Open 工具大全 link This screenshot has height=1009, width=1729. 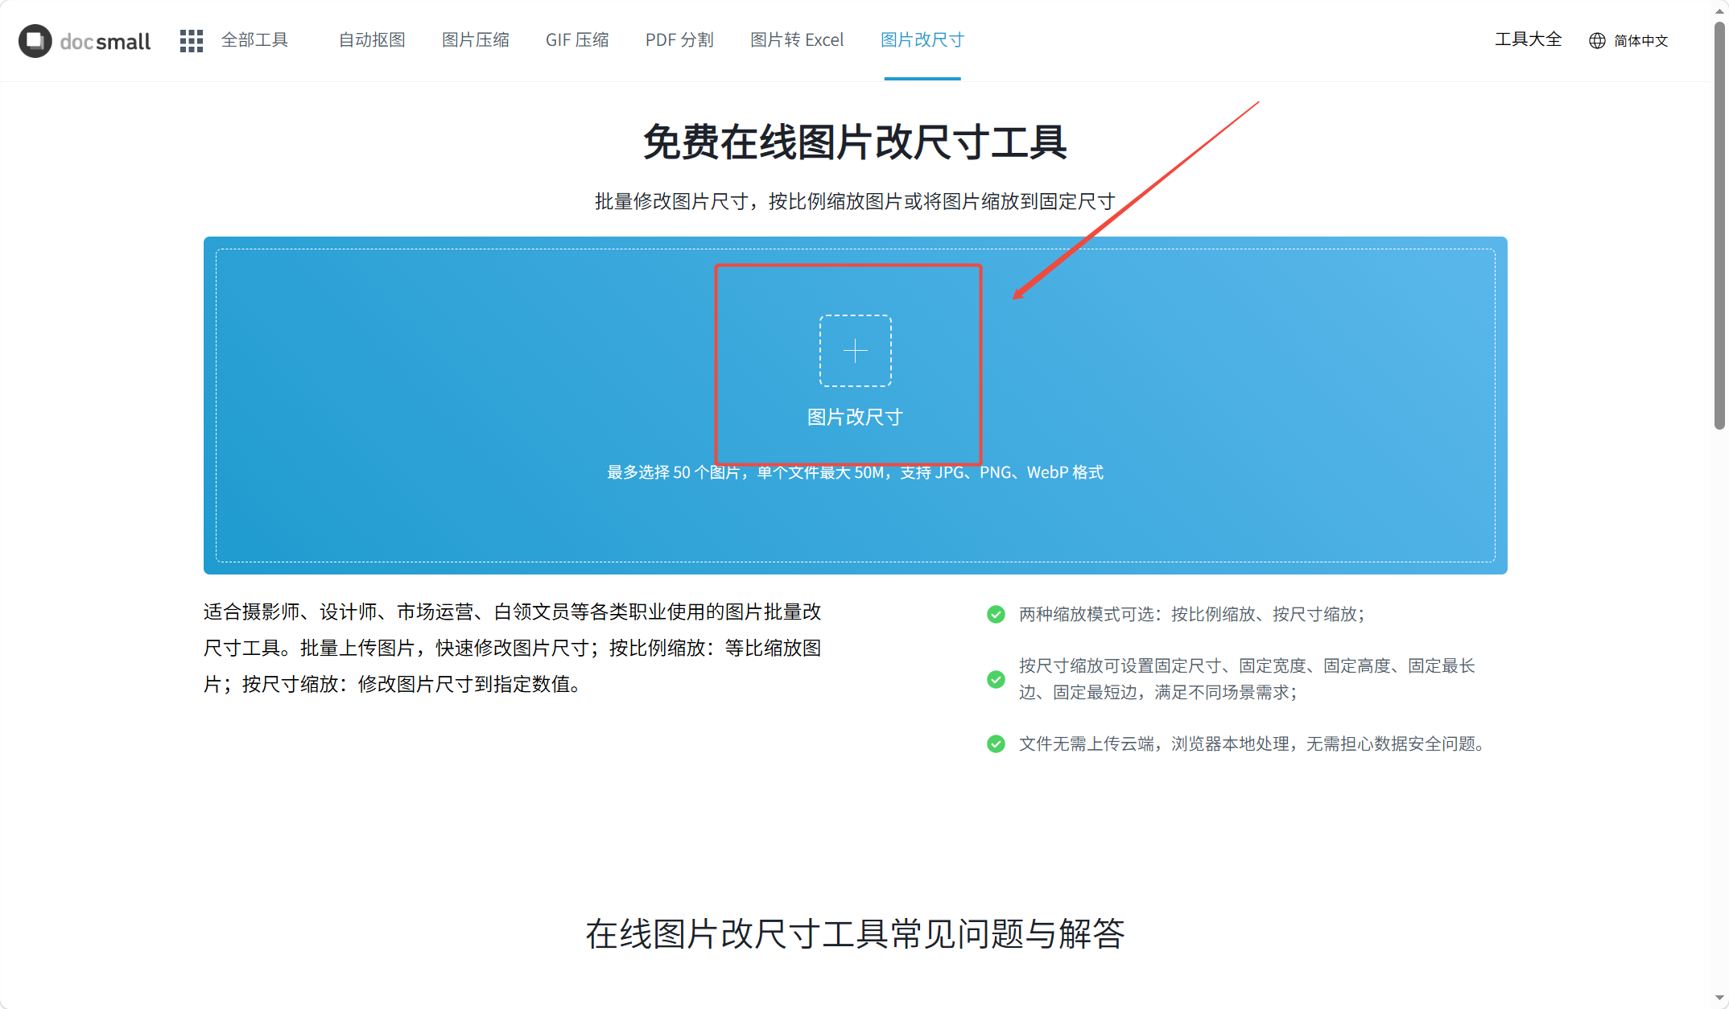(x=1528, y=39)
